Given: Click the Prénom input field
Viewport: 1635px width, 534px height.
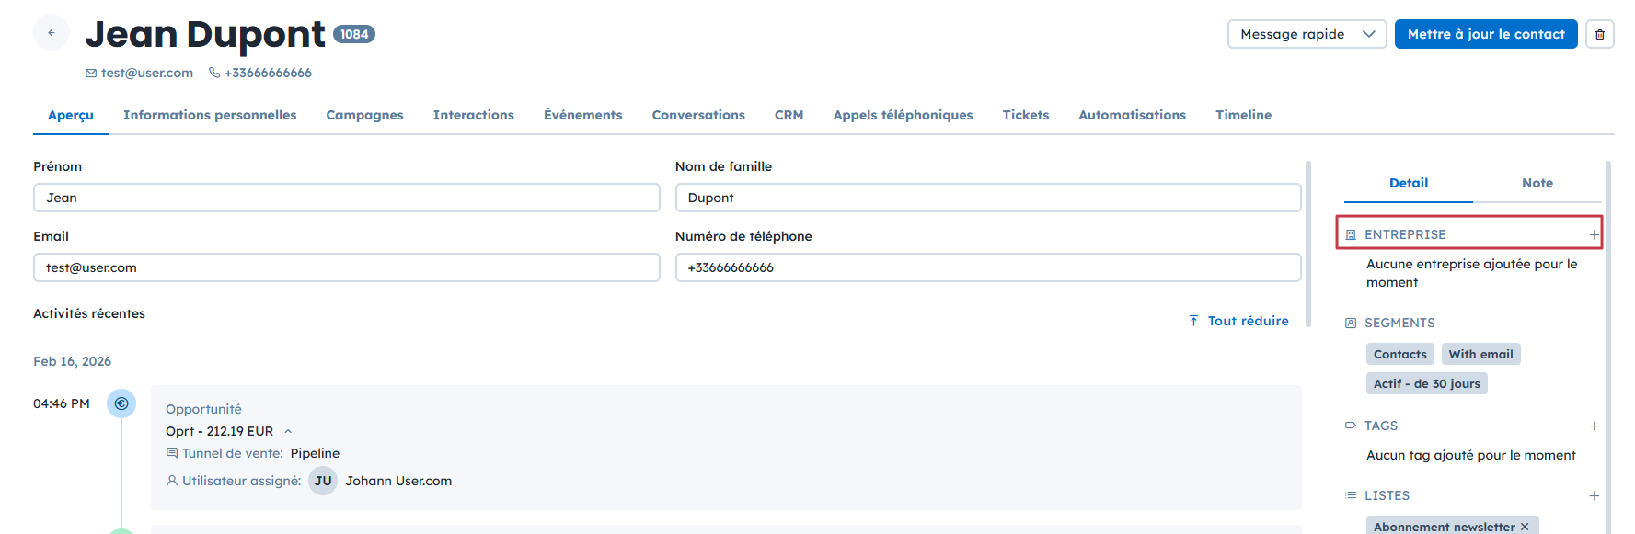Looking at the screenshot, I should 347,198.
